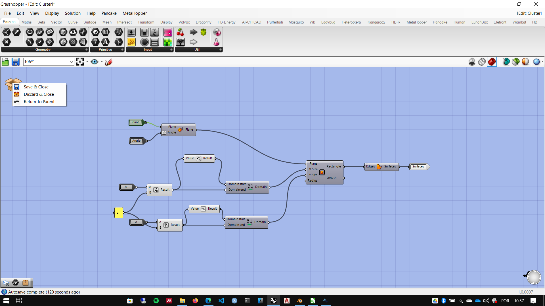
Task: Switch to wireframe preview mode
Action: (482, 62)
